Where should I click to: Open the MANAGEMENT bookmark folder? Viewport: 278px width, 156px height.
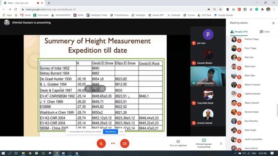click(61, 15)
